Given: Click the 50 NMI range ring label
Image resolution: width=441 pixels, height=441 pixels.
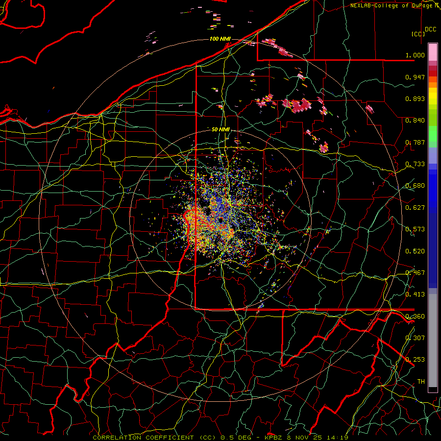Looking at the screenshot, I should tap(220, 129).
